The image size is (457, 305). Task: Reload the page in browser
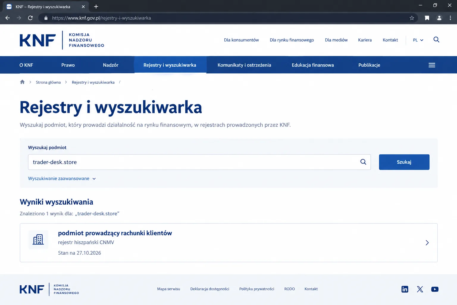pos(30,18)
